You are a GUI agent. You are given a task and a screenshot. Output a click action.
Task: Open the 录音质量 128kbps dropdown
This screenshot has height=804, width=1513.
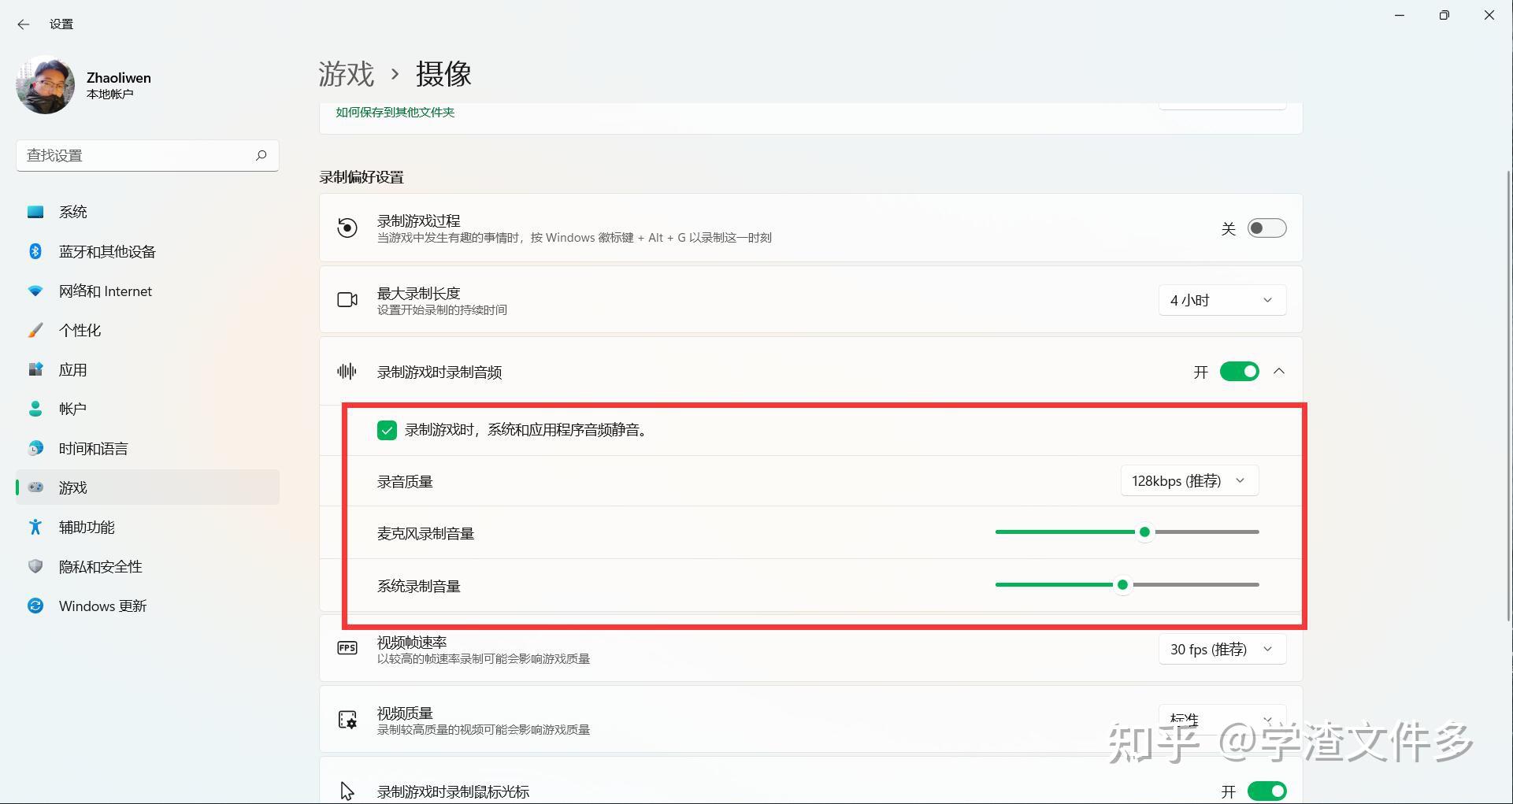pos(1189,480)
